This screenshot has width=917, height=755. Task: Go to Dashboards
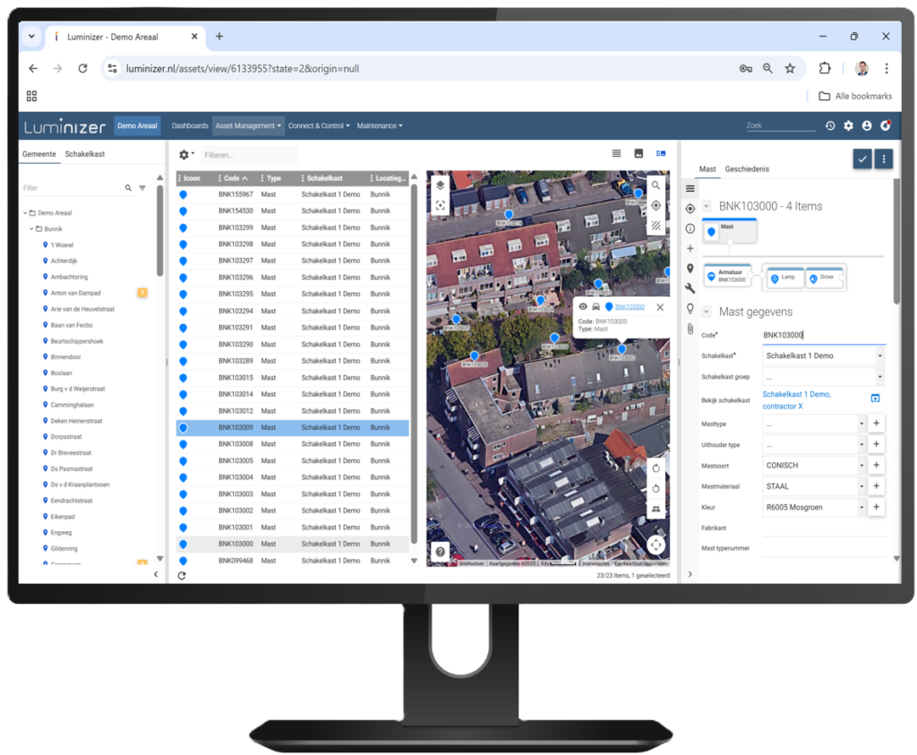(x=190, y=125)
